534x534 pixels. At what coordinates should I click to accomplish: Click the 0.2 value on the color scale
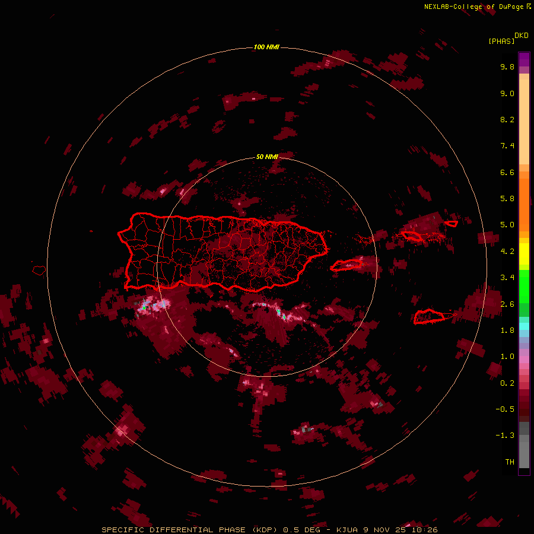pos(507,383)
